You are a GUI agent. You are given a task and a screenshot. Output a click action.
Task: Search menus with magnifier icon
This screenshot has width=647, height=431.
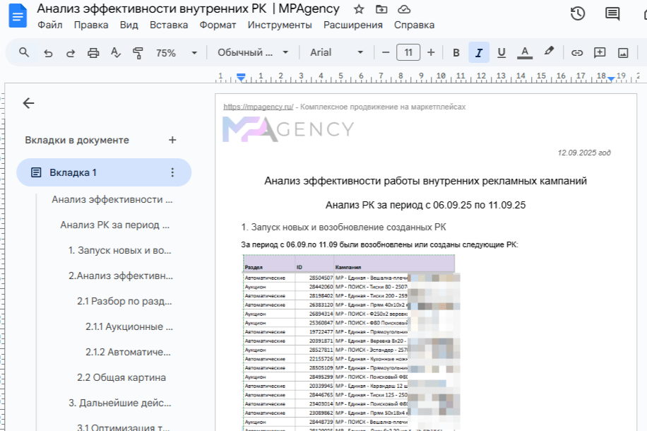point(24,52)
